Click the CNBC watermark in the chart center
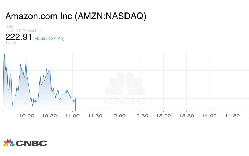Screen dimensions: 249x156 pyautogui.click(x=126, y=89)
